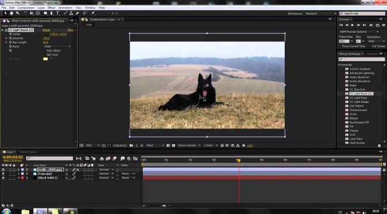
Task: Open the Resolution Auto dropdown in Preview
Action: pyautogui.click(x=376, y=41)
